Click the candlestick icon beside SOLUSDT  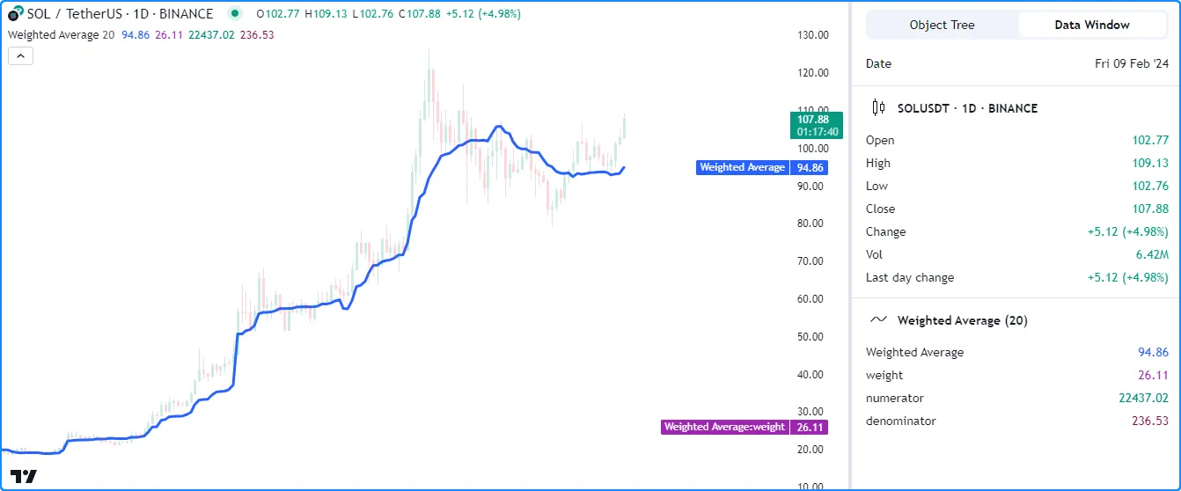(x=878, y=108)
